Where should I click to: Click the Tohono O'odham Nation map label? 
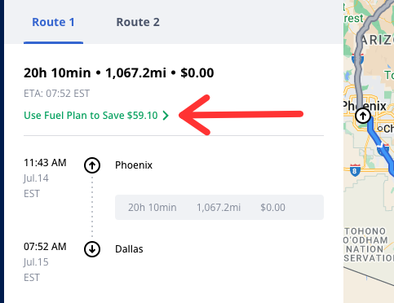pyautogui.click(x=367, y=244)
